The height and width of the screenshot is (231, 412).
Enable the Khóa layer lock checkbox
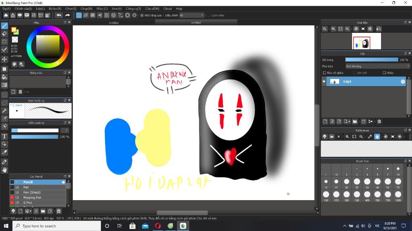tap(384, 73)
